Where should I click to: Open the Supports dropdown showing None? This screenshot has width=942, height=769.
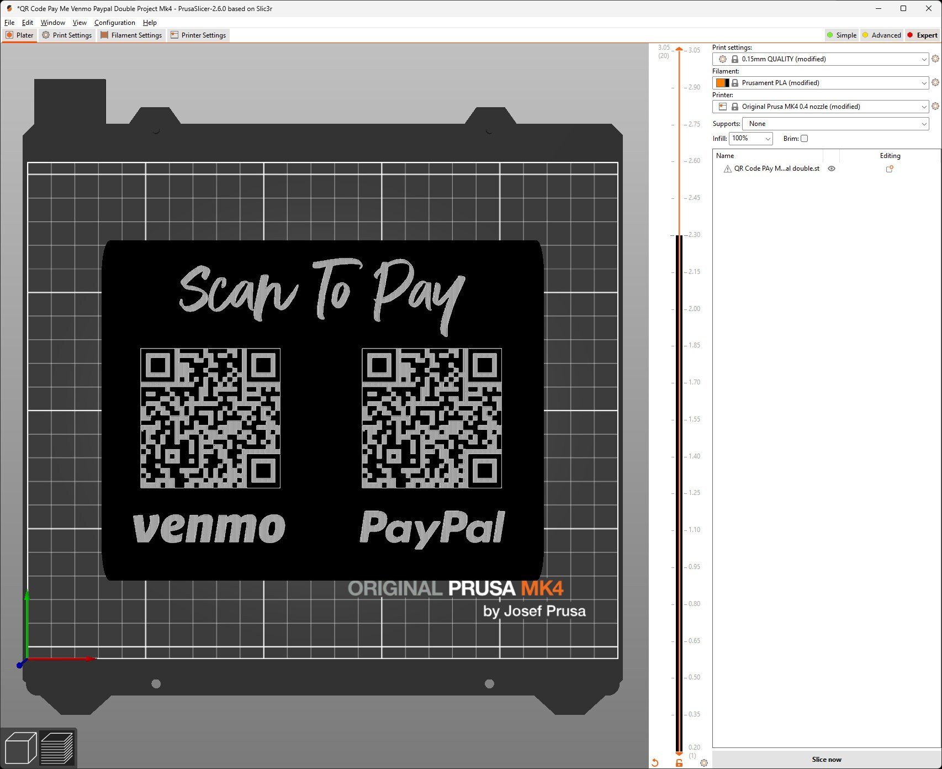(835, 124)
